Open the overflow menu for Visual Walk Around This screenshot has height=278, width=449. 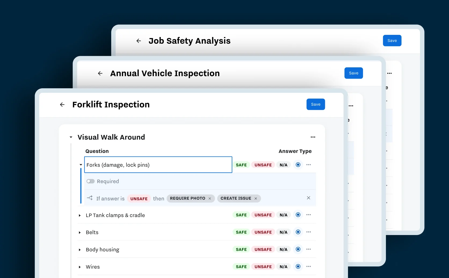point(313,137)
